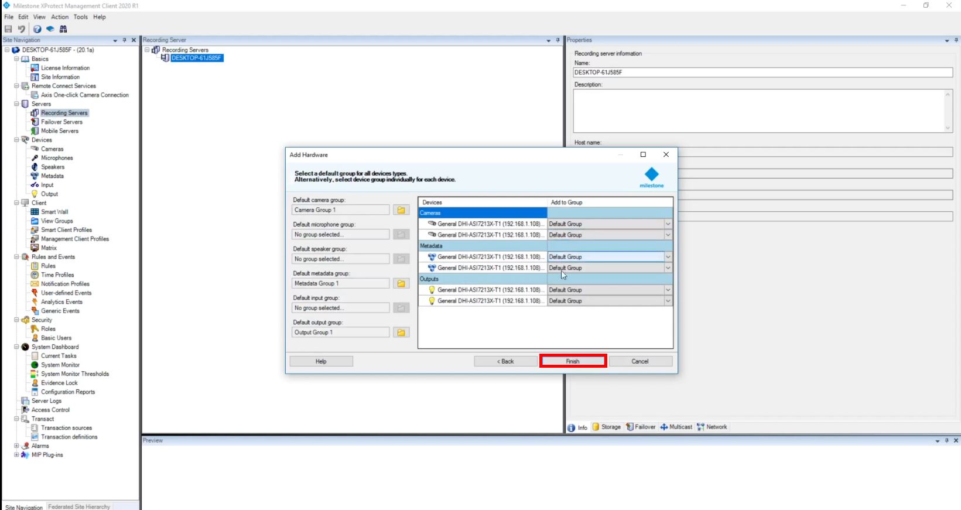The width and height of the screenshot is (961, 510).
Task: Select Time Profiles node
Action: pyautogui.click(x=57, y=275)
